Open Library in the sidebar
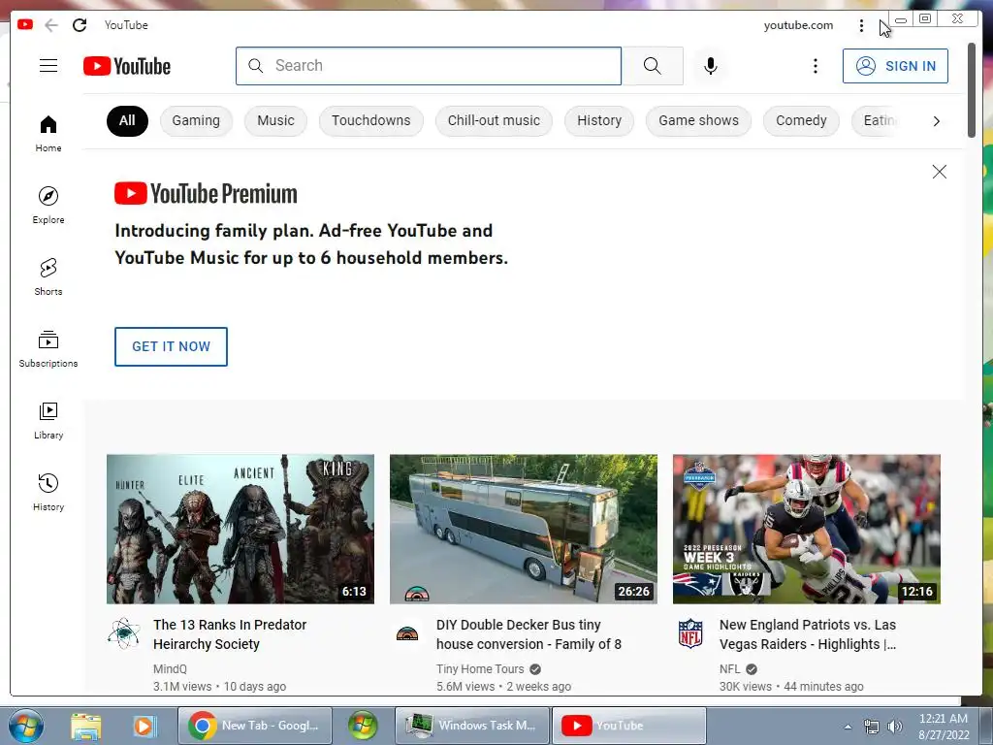Screen dimensions: 993x745 [x=48, y=421]
